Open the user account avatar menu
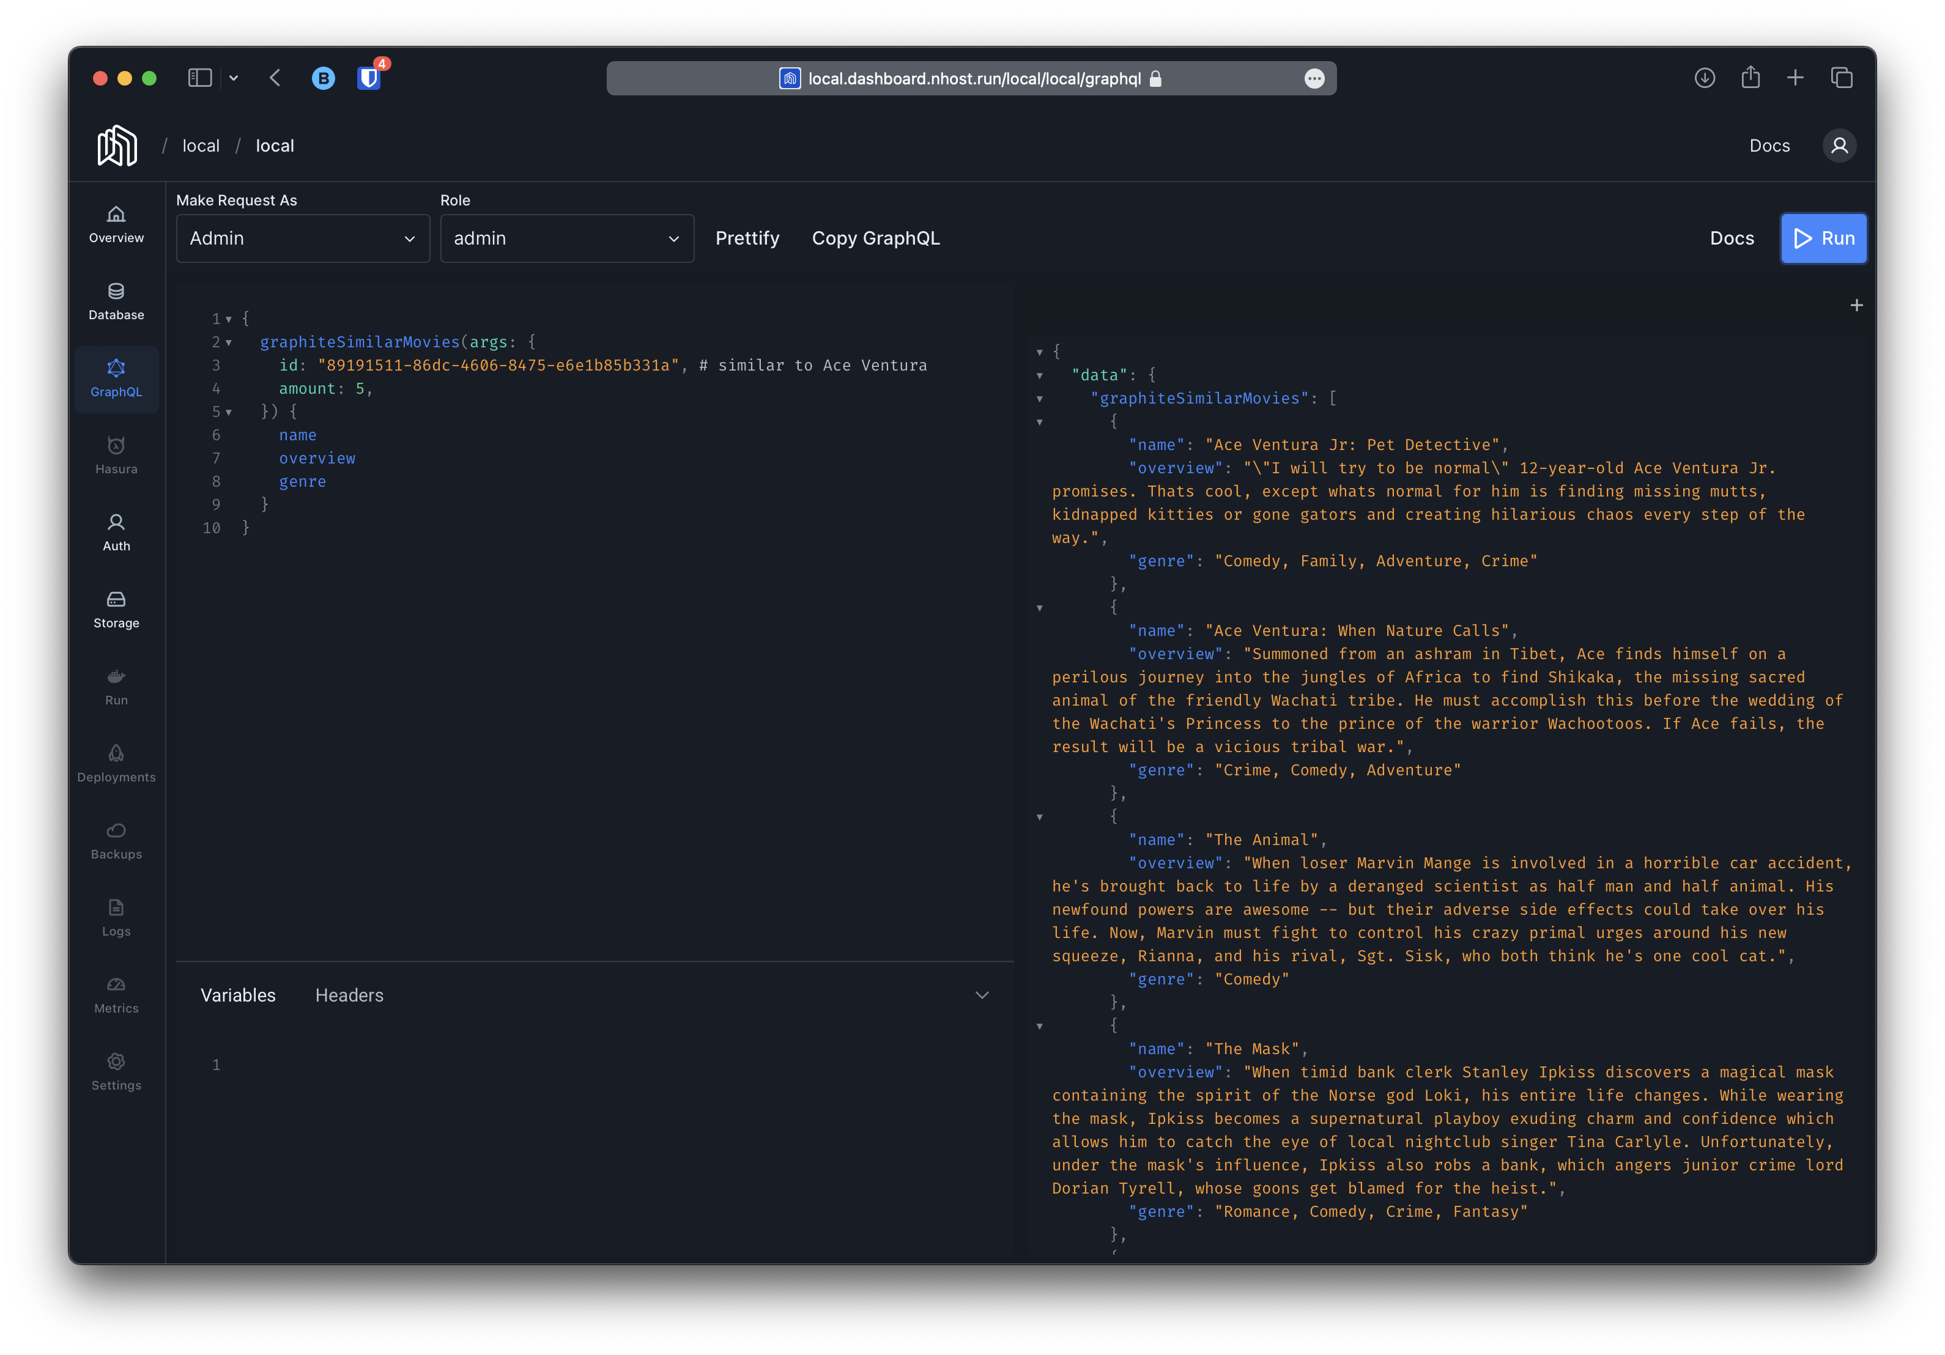 (1838, 146)
